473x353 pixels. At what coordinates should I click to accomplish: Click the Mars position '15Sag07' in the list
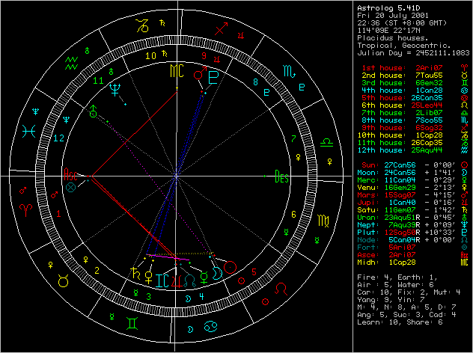[400, 195]
